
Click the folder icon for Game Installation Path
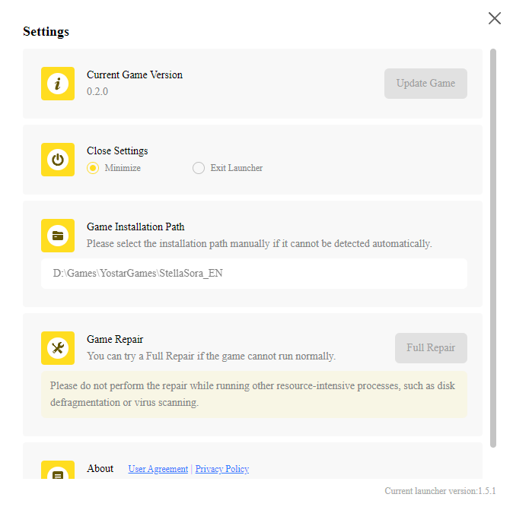(x=58, y=236)
